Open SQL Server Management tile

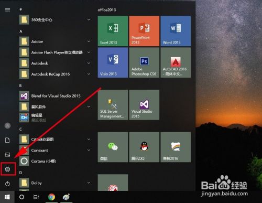(113, 105)
